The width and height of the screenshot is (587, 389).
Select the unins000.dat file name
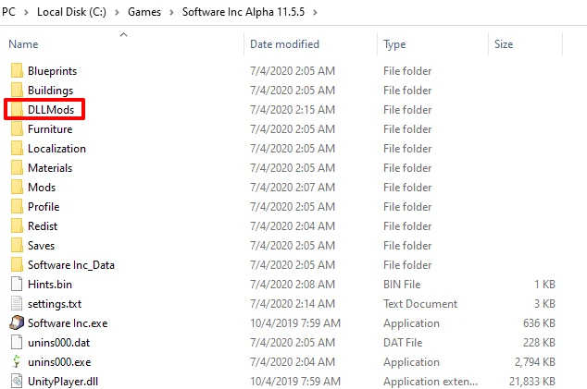tap(58, 343)
